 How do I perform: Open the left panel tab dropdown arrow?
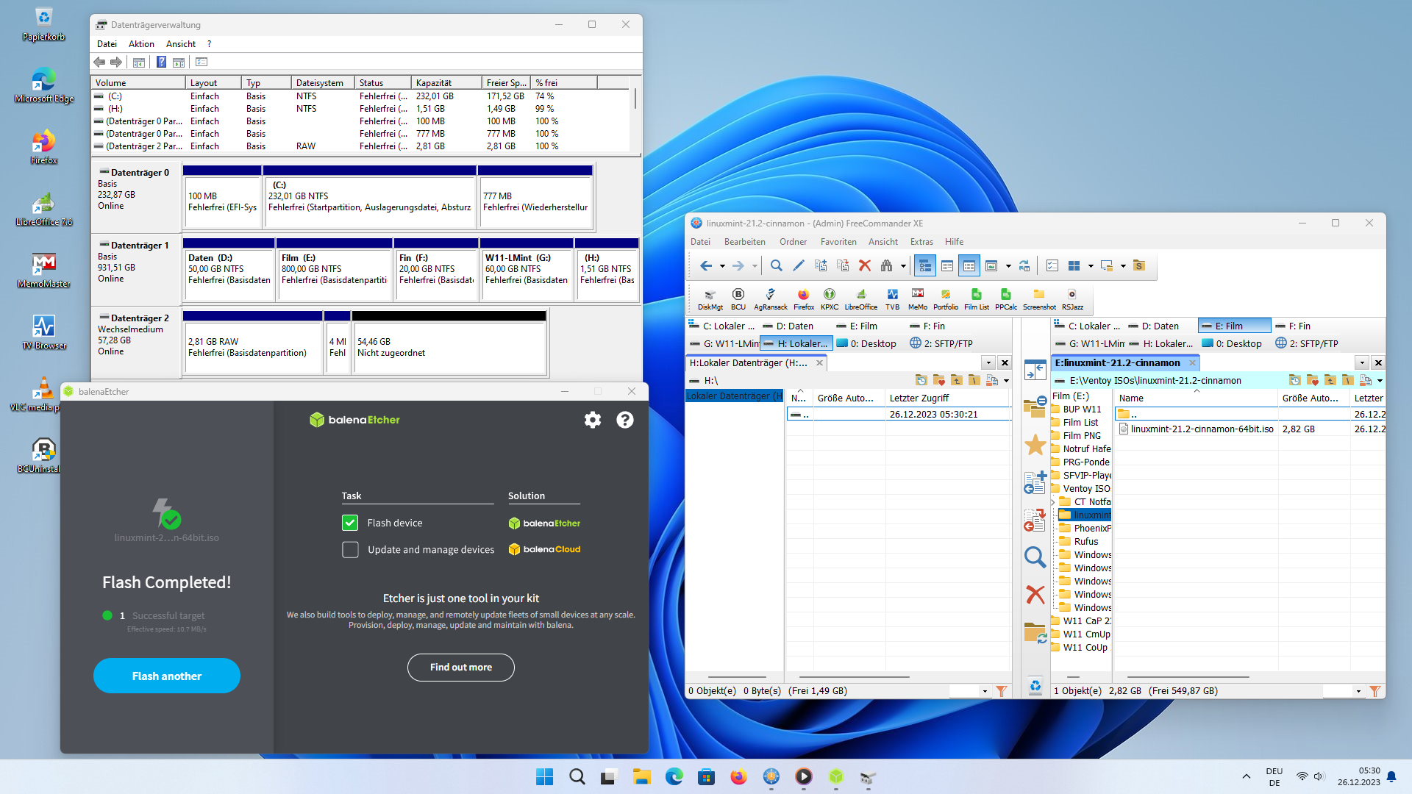tap(988, 362)
